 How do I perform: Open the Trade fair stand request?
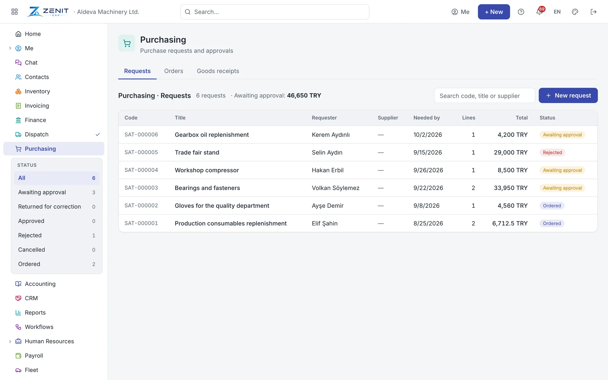tap(358, 152)
